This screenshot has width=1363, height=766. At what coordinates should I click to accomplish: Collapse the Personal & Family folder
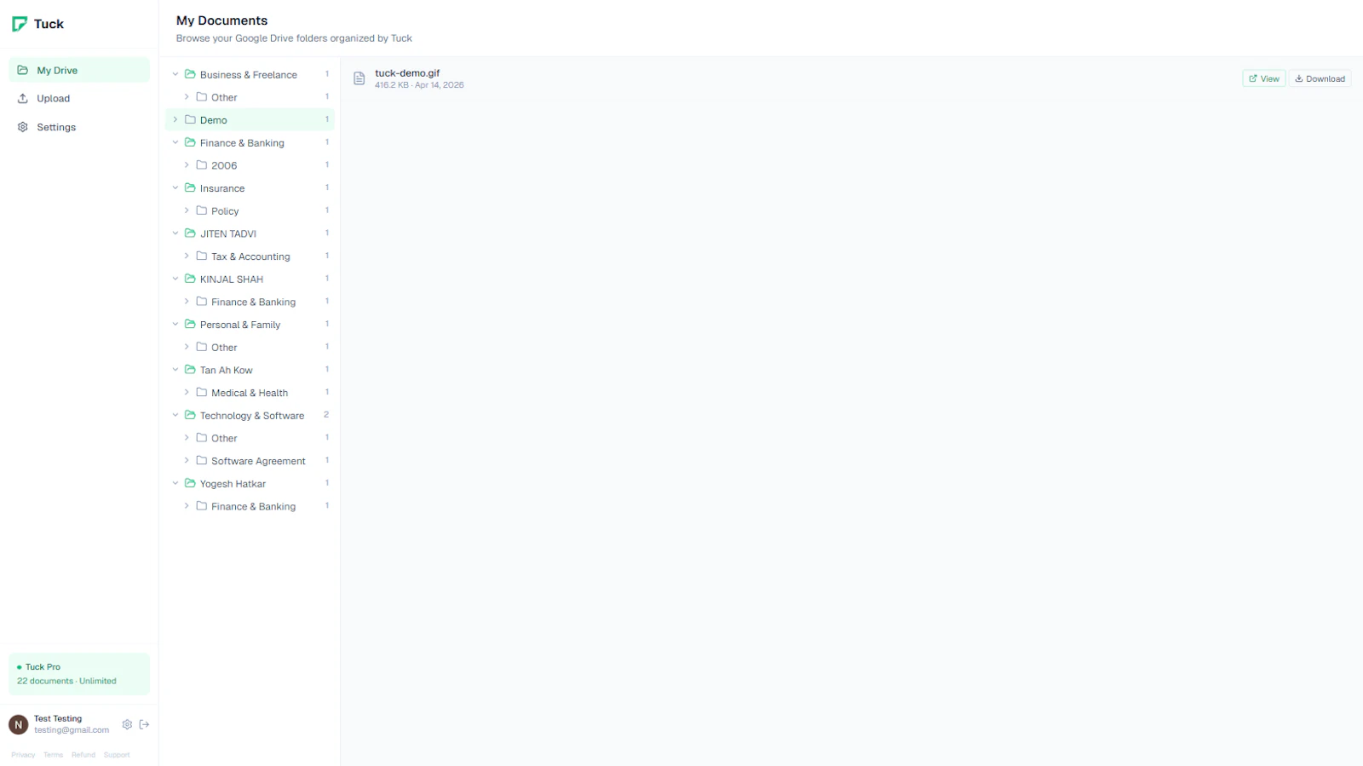pyautogui.click(x=175, y=324)
